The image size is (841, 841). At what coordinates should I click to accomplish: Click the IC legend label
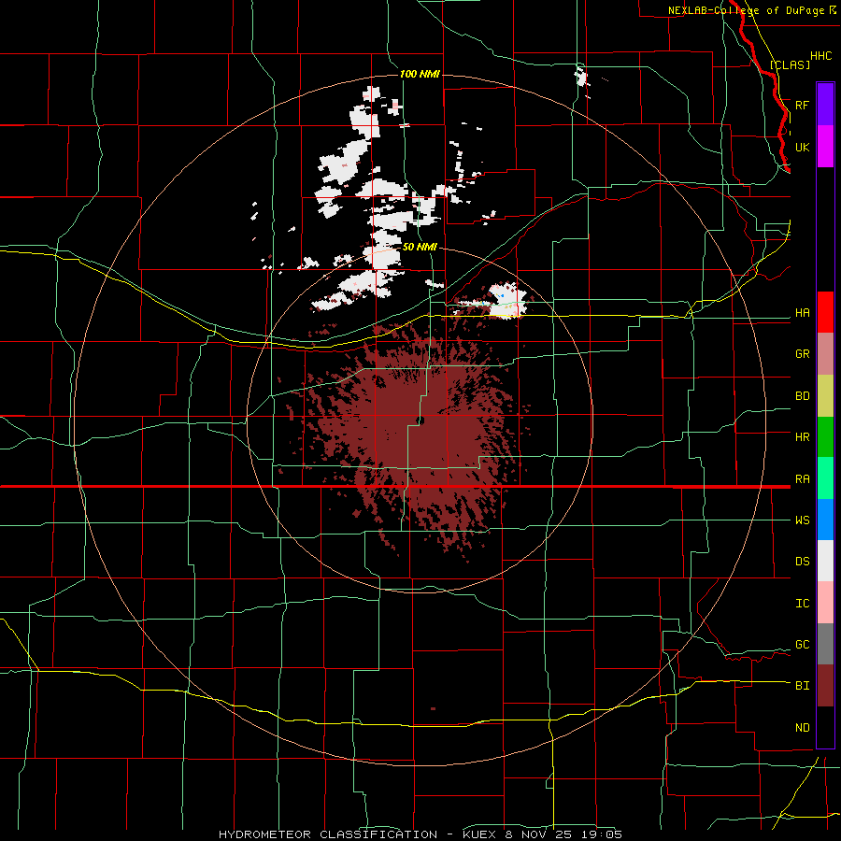point(802,604)
